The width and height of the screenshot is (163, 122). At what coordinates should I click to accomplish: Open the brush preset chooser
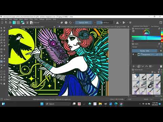32,23
